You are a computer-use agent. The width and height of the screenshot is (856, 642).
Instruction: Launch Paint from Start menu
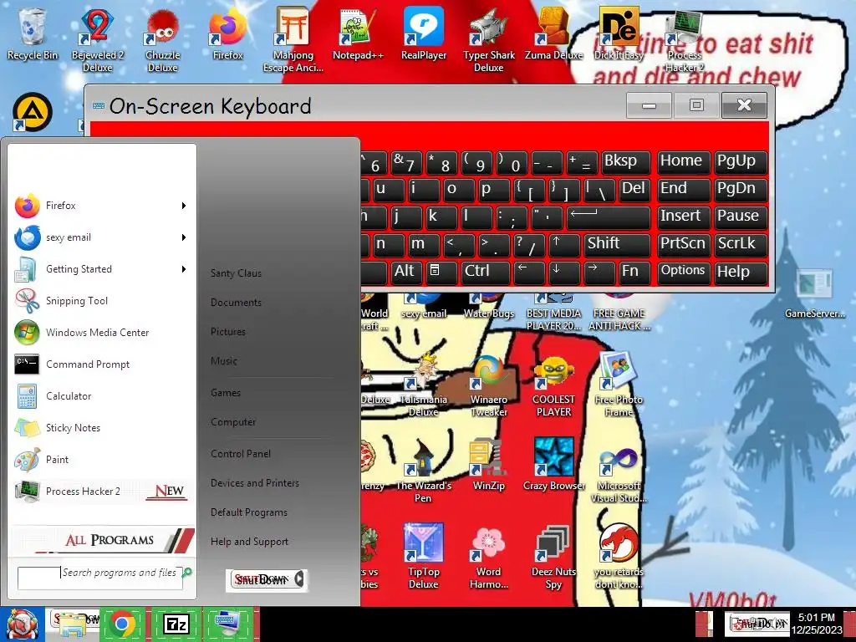(x=102, y=460)
